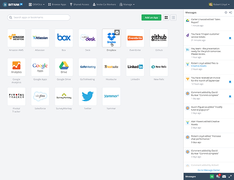Go to Message Center link
Screen dimensions: 234x180
(209, 170)
